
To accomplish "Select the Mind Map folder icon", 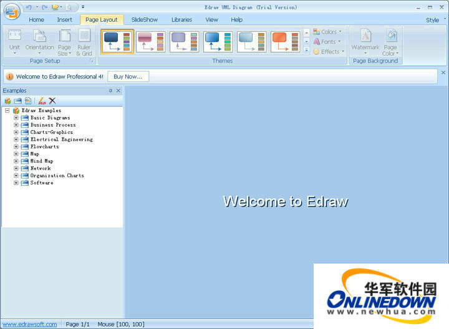I will pyautogui.click(x=25, y=161).
